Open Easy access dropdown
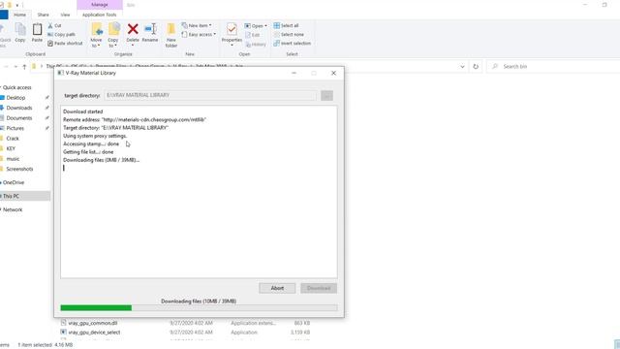The height and width of the screenshot is (349, 620). (199, 35)
